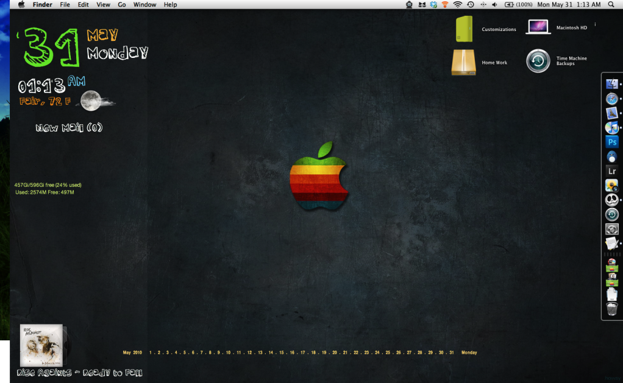Click day 15 in the calendar strip

pos(281,353)
